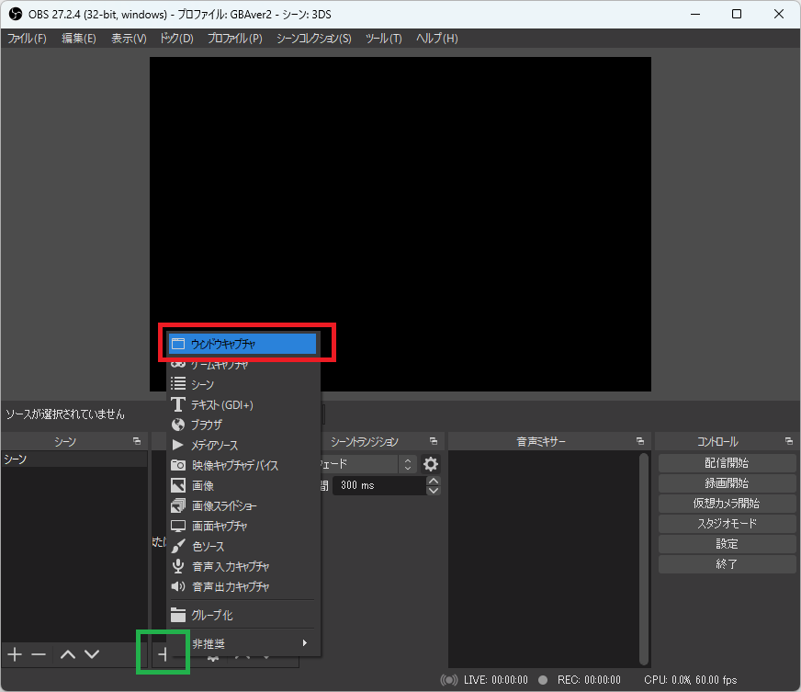Screen dimensions: 801x692
Task: Select the シーン item in scenes list
Action: tap(74, 459)
